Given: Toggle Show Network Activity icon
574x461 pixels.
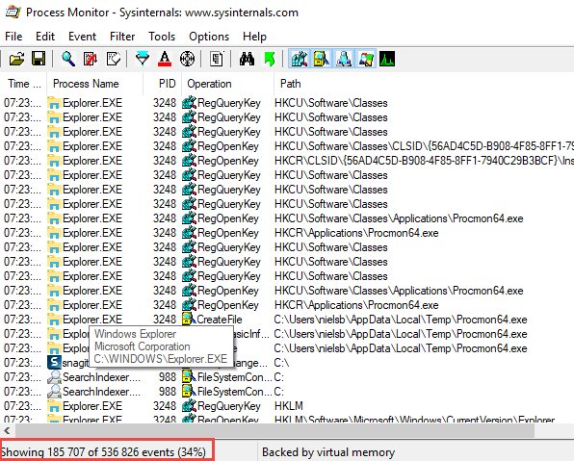Looking at the screenshot, I should [x=344, y=59].
